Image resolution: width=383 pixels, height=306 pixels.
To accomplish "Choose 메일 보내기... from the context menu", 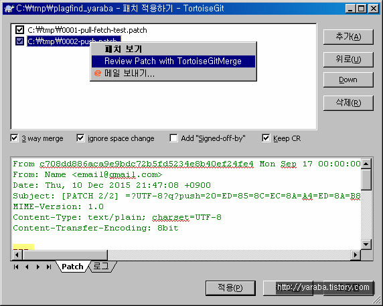I will (x=173, y=73).
